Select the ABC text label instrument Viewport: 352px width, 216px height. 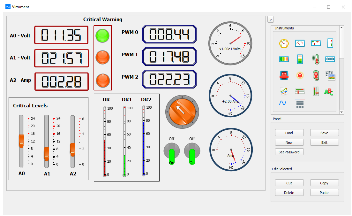point(329,92)
